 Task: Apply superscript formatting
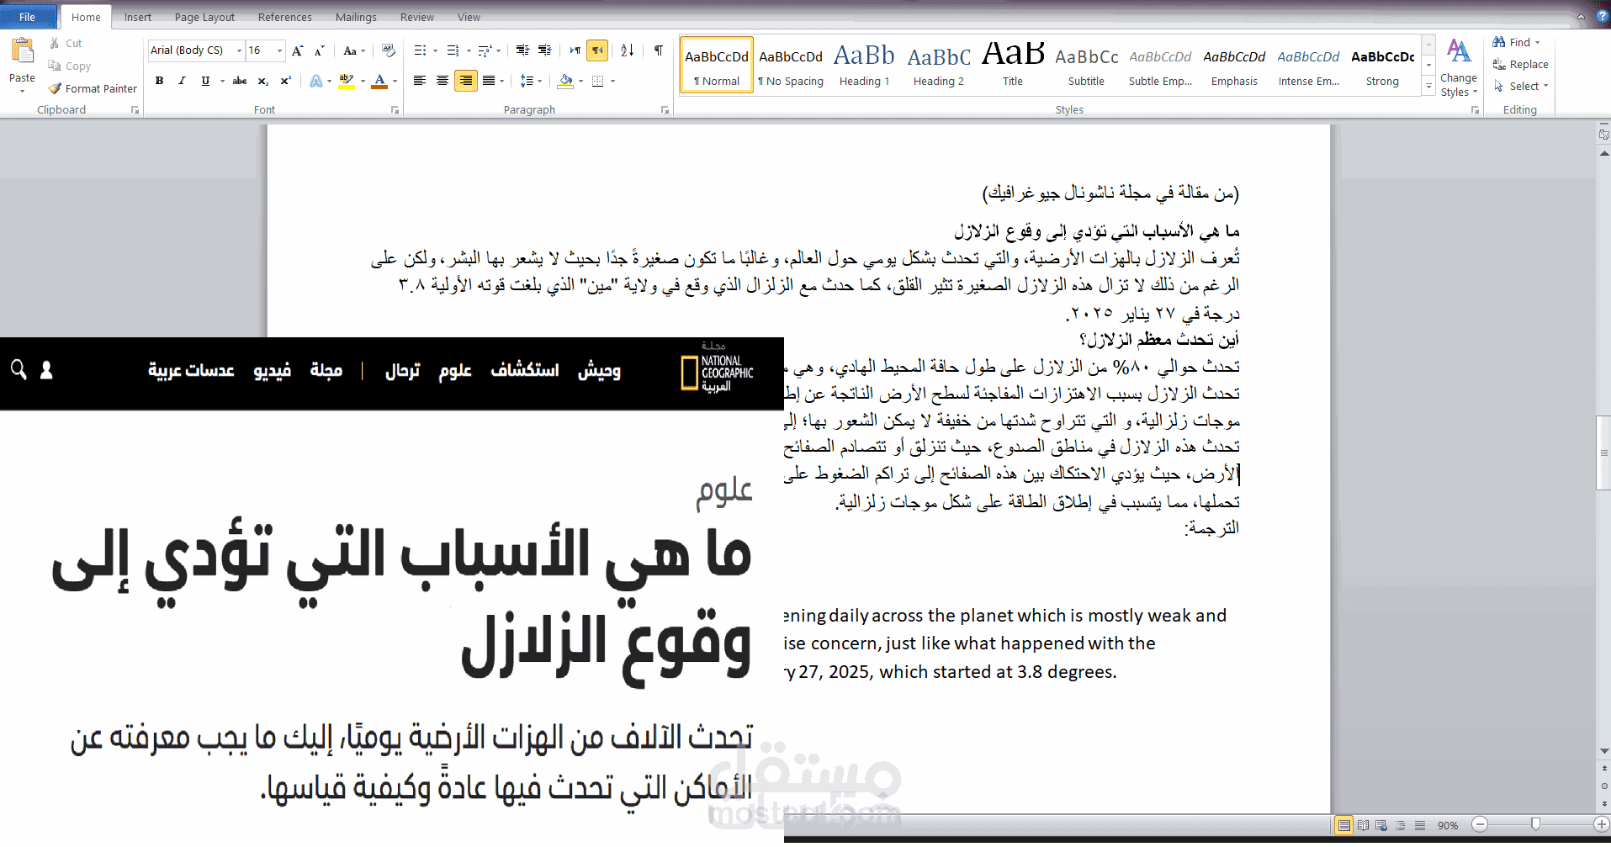286,81
